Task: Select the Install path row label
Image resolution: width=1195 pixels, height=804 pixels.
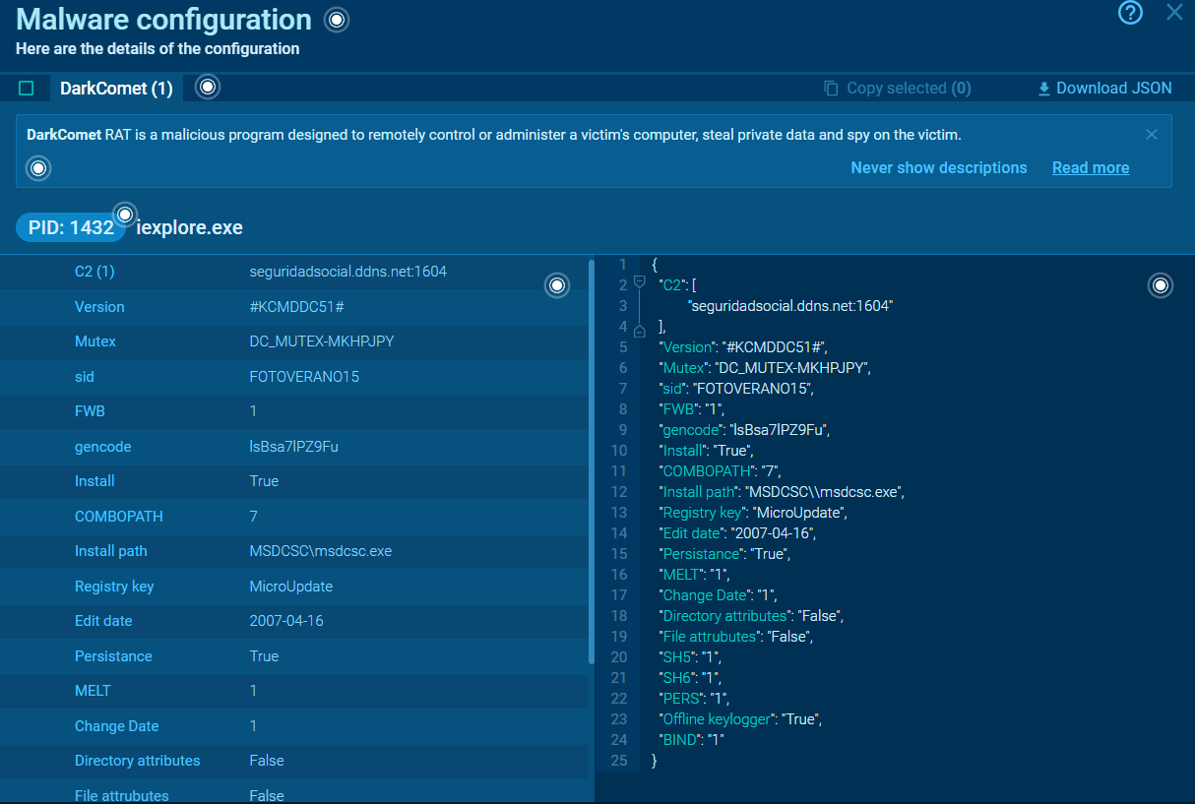Action: pos(111,551)
